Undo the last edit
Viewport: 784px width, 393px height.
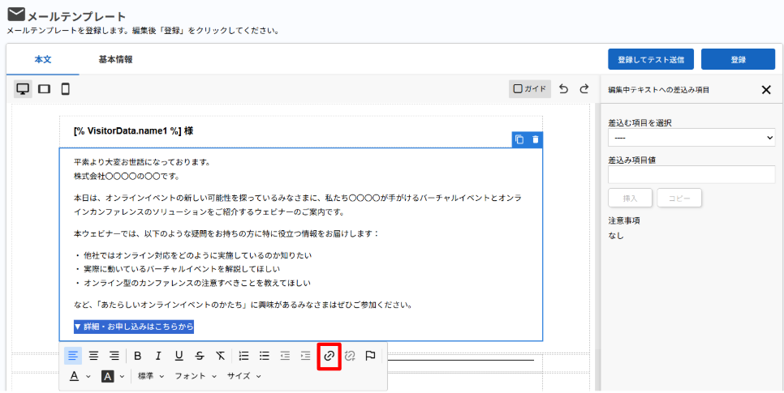563,89
